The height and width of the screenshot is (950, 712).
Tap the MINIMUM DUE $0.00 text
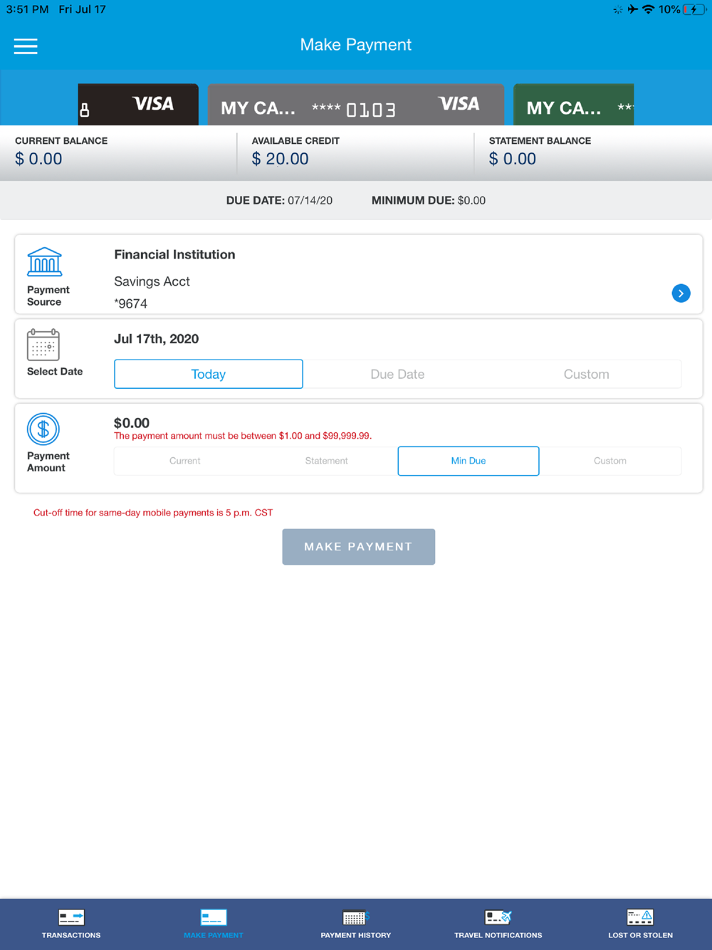click(429, 201)
